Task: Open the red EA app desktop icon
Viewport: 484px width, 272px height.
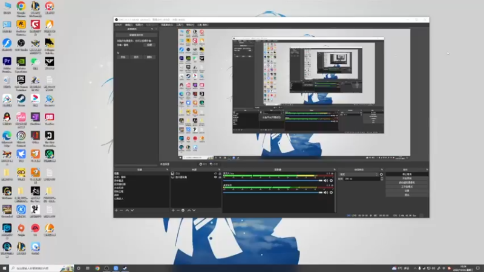Action: pos(35,230)
